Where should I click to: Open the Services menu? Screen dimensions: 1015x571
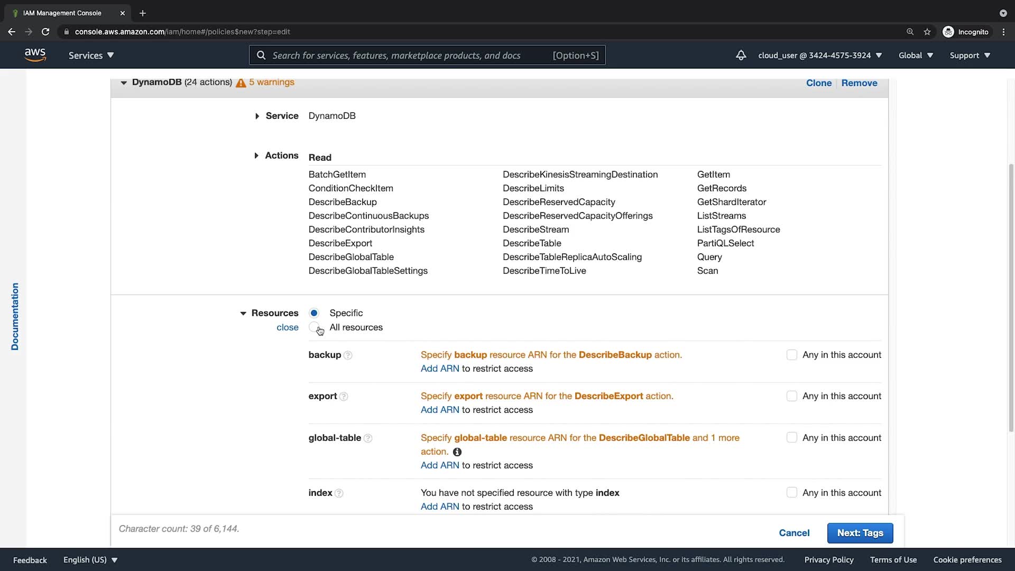coord(91,55)
